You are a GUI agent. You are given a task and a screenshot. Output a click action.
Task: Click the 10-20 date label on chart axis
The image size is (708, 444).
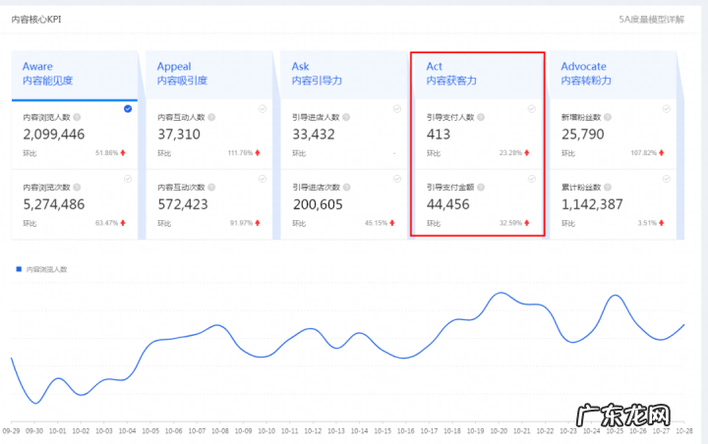pos(500,431)
